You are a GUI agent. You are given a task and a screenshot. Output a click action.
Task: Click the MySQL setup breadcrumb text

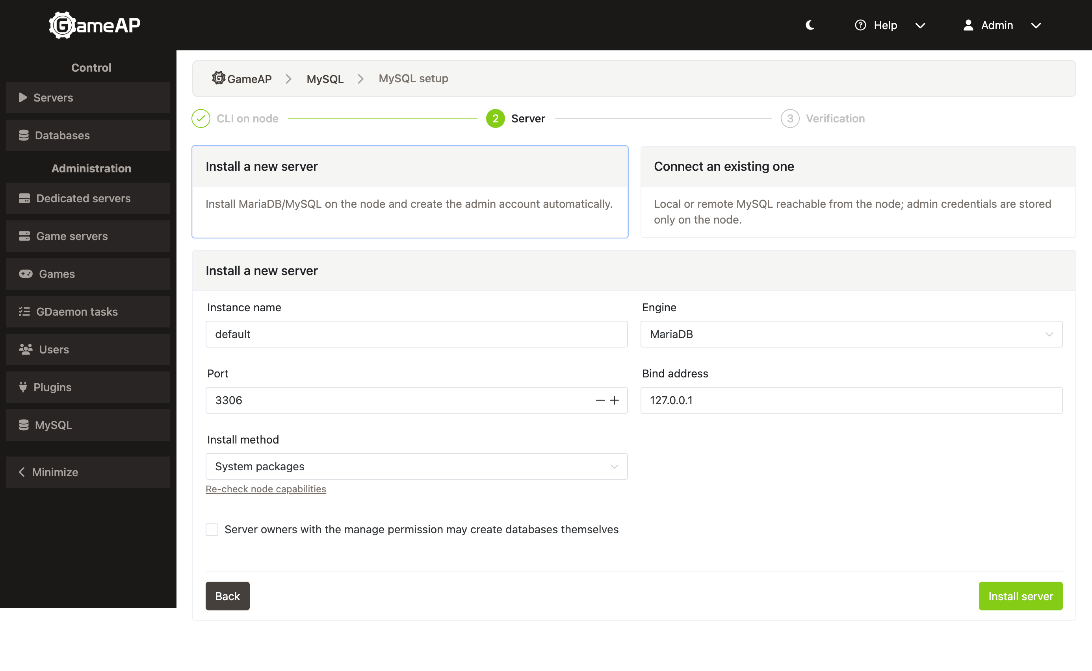(x=414, y=79)
